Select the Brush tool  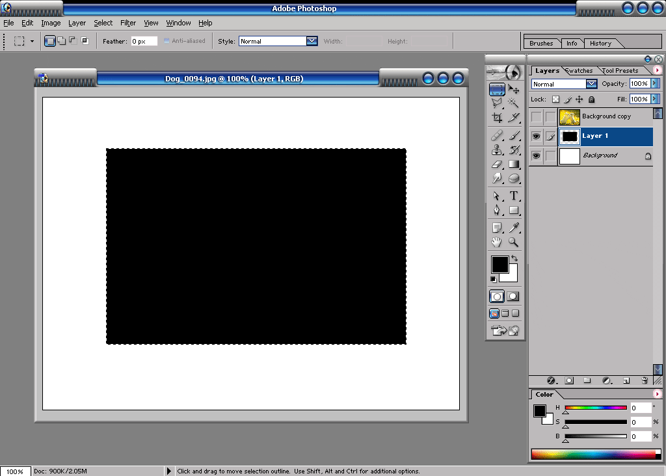[514, 135]
